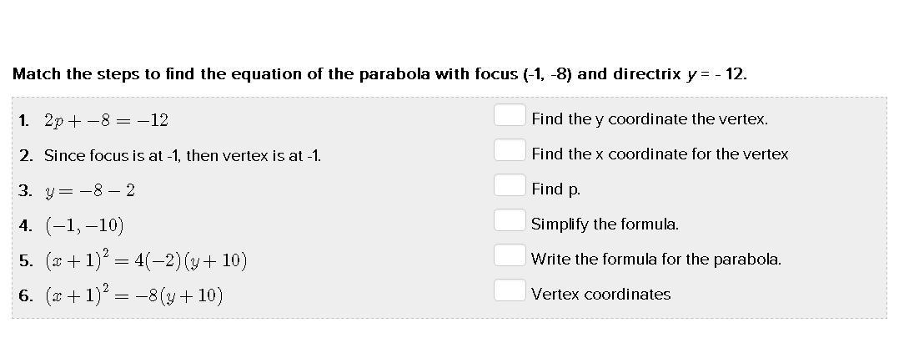Click the box beside 'Find the y coordinate the vertex'

pos(510,115)
